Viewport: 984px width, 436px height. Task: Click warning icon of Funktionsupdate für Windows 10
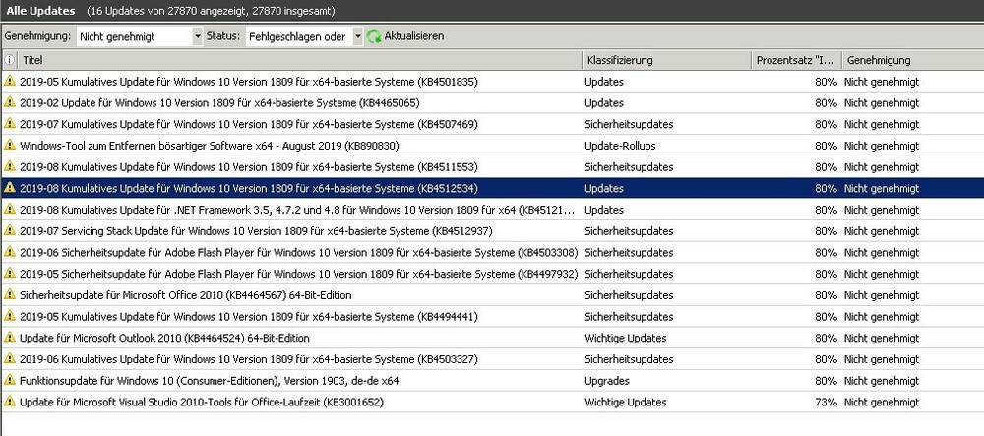point(10,381)
